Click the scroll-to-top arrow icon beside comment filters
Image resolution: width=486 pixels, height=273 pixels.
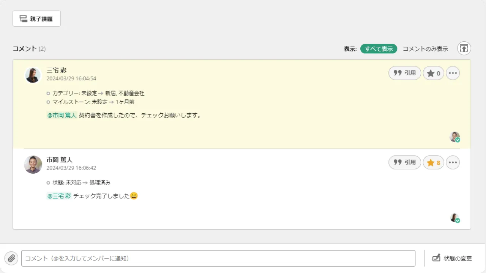pos(464,48)
